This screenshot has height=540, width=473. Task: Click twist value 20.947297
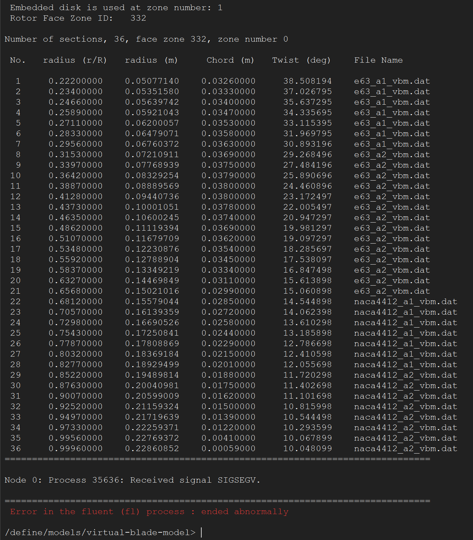coord(307,218)
